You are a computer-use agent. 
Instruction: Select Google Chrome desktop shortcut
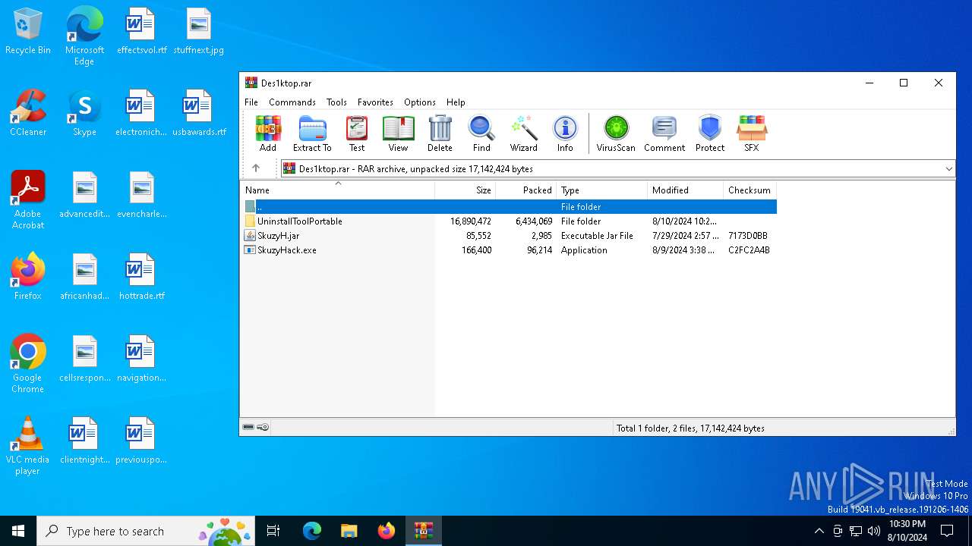28,364
